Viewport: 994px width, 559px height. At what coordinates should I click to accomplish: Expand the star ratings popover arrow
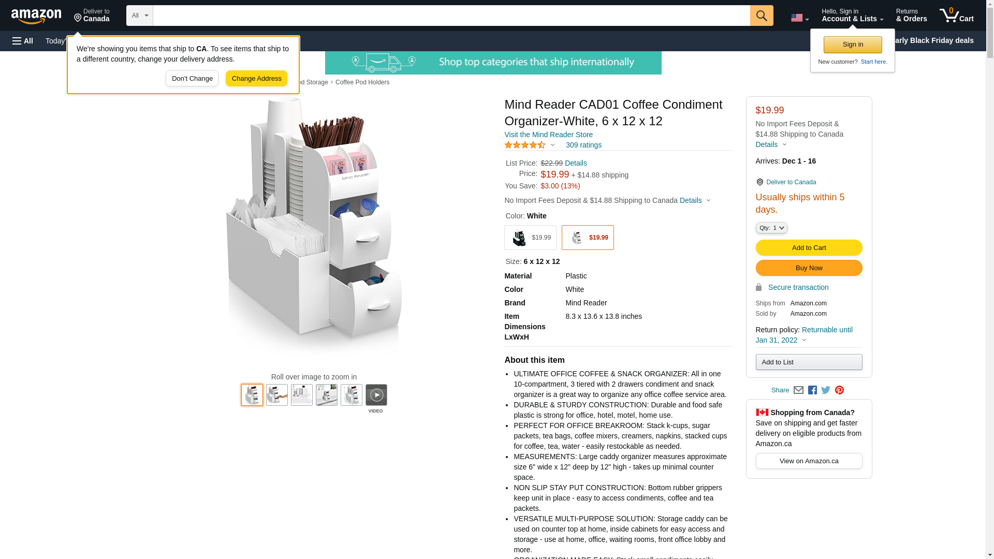(x=552, y=145)
